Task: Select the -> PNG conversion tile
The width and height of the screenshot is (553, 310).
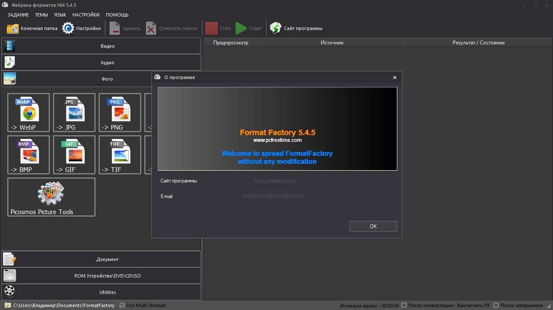Action: [x=120, y=112]
